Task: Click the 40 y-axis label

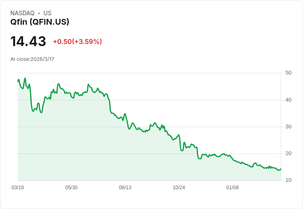Action: point(288,100)
